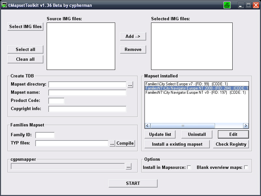Select City Navigator Europe NT 2008 entry
261x196 pixels.
(x=196, y=88)
